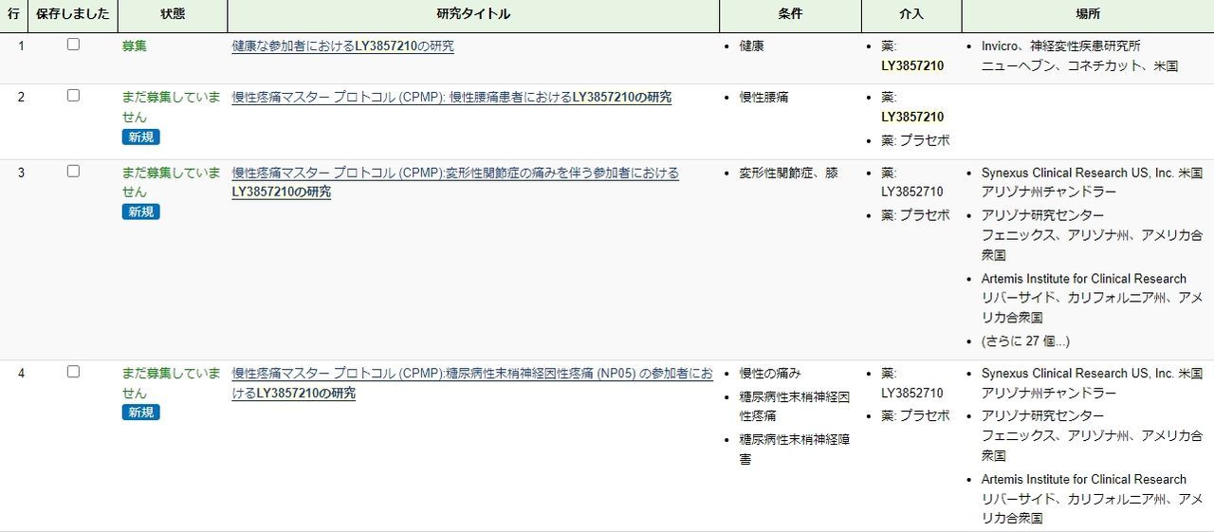Click the 新規 badge in row 2

(x=140, y=138)
